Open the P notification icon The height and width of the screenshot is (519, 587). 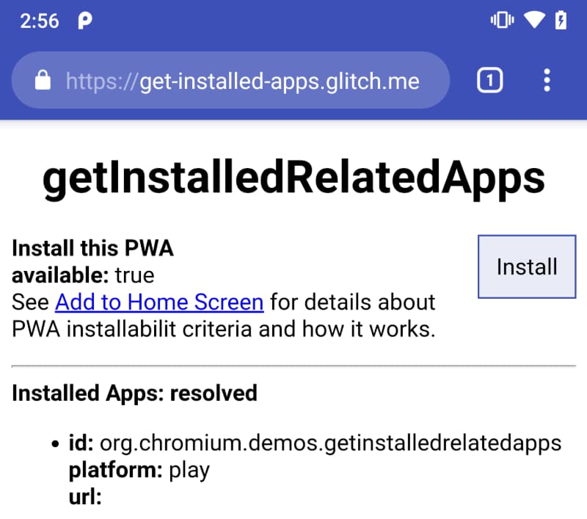pyautogui.click(x=84, y=21)
